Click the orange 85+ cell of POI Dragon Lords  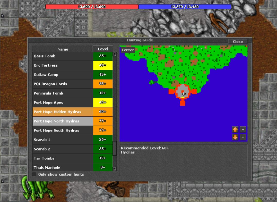click(103, 84)
